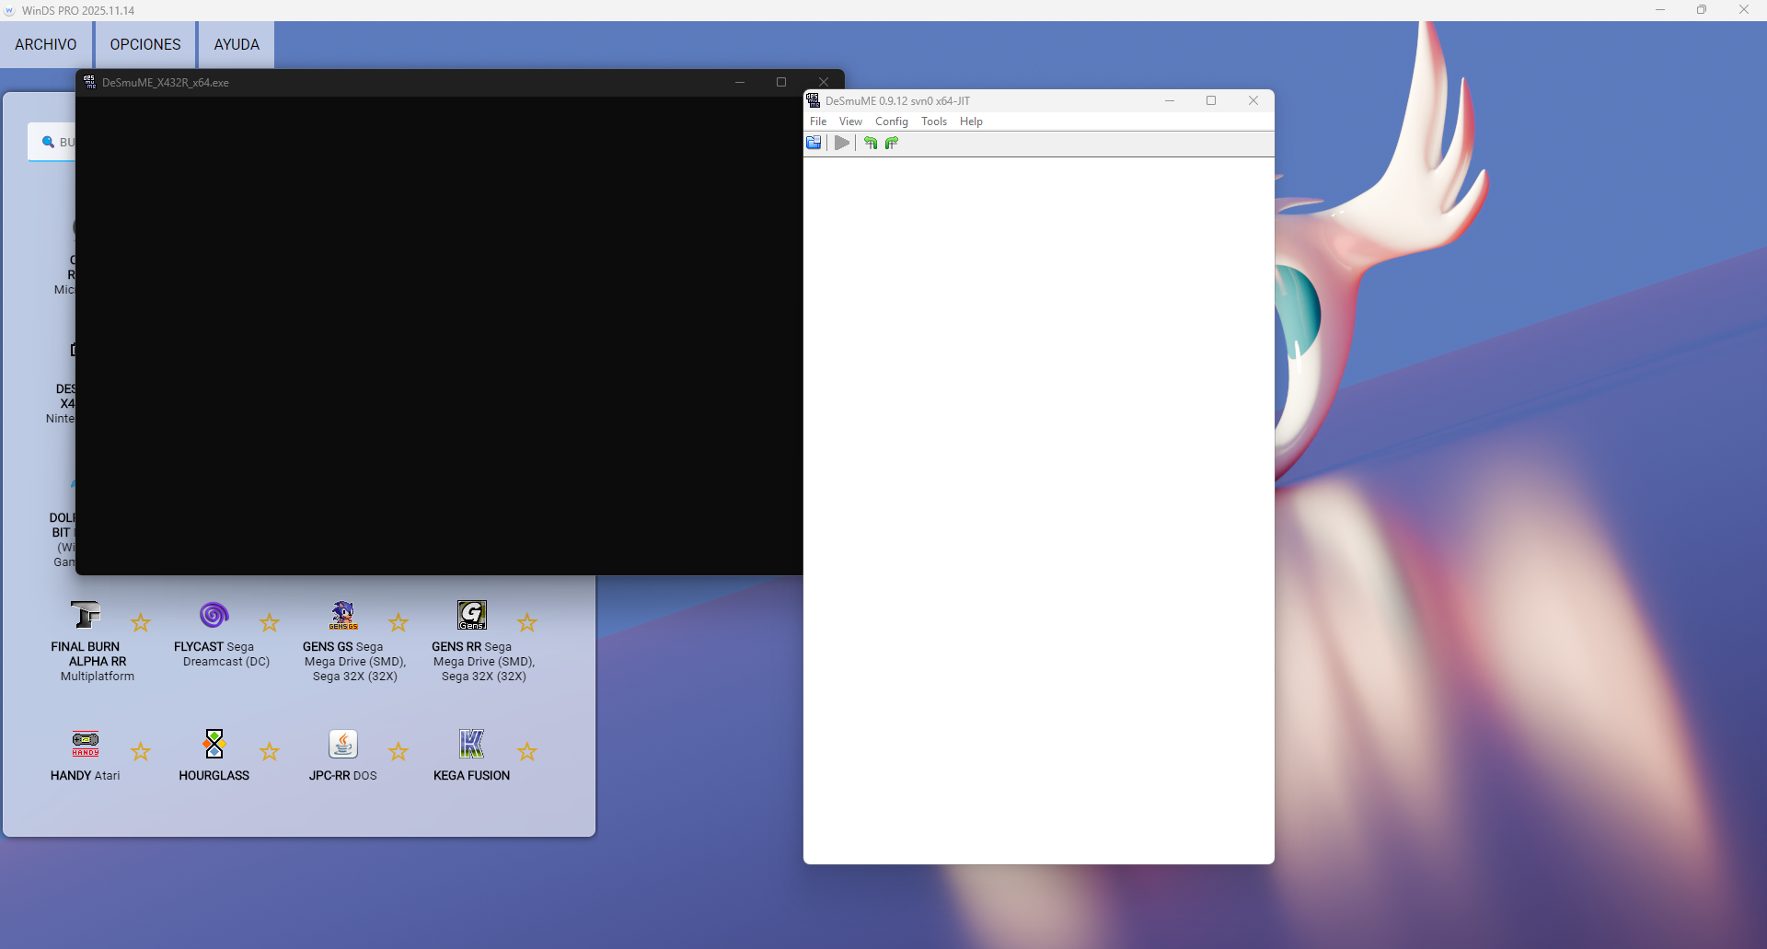Click inside the black console window
The height and width of the screenshot is (949, 1767).
tap(439, 335)
